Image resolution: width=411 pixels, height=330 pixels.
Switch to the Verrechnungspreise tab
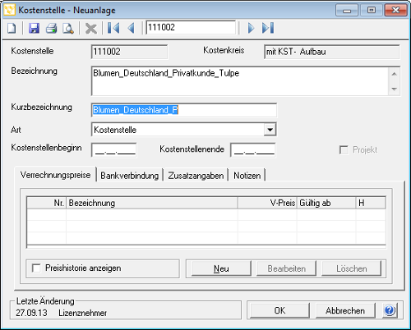55,175
